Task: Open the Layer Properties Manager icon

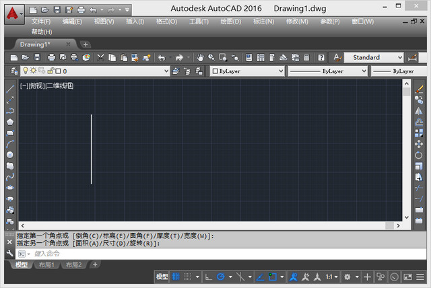Action: coord(14,71)
